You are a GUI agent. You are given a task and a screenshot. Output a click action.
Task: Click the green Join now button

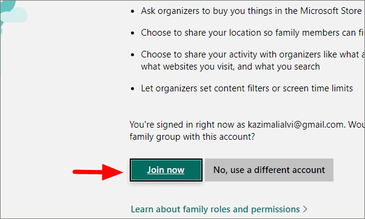[166, 170]
